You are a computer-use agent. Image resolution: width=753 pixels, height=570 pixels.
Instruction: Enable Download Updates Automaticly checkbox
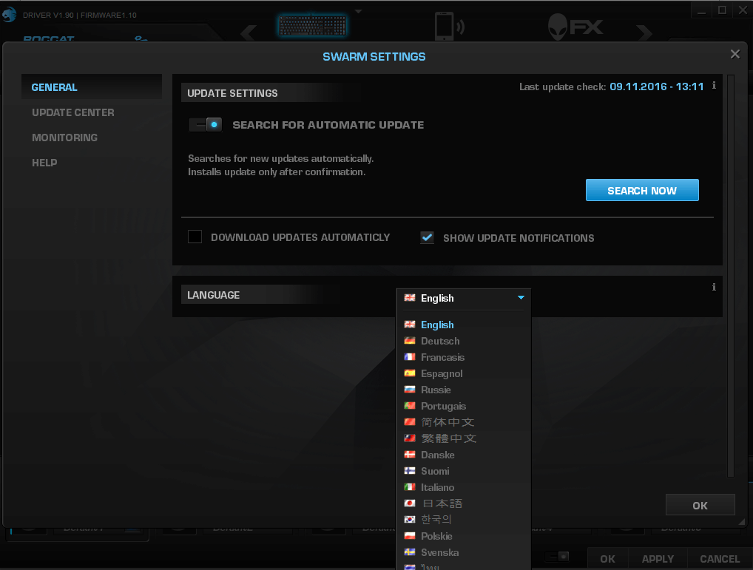(195, 237)
